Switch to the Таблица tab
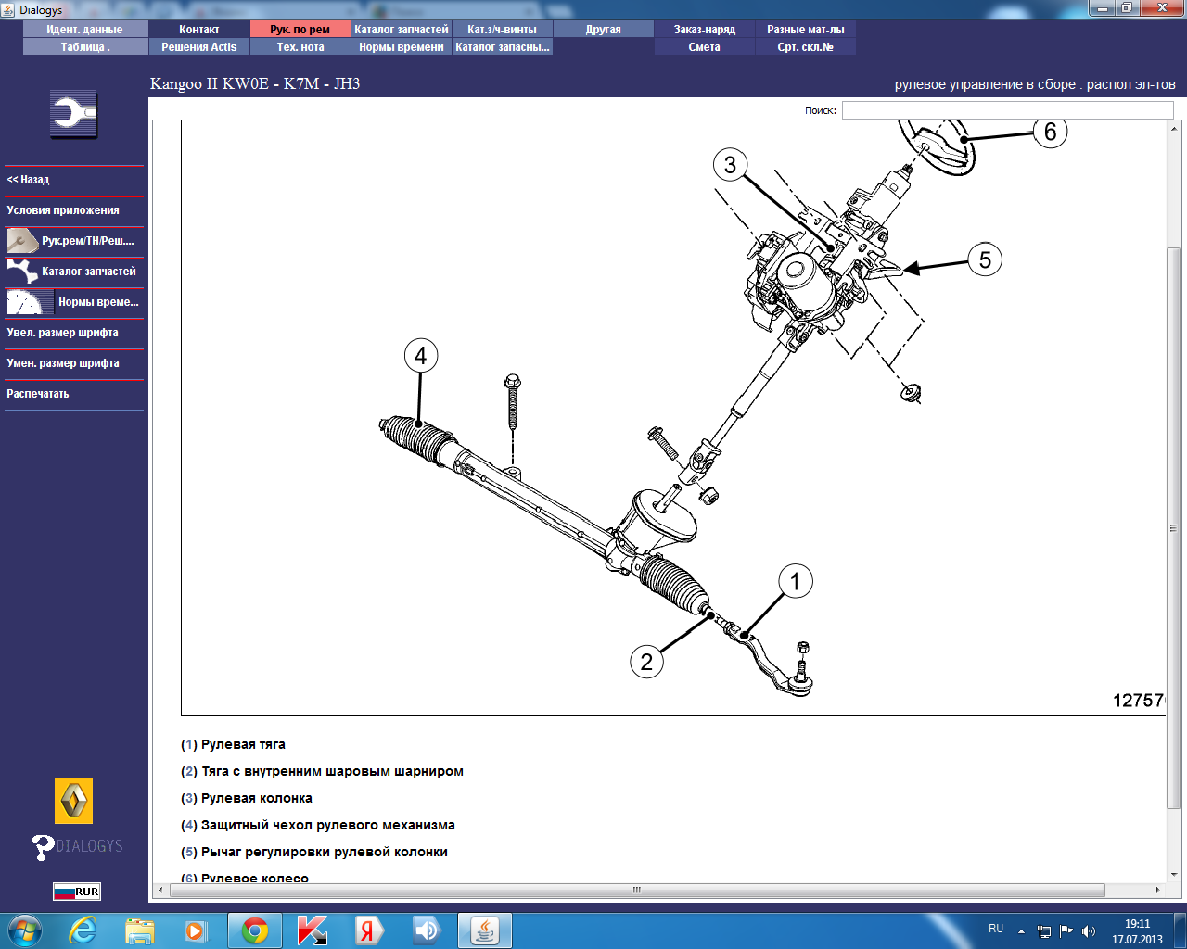This screenshot has width=1187, height=949. [85, 47]
